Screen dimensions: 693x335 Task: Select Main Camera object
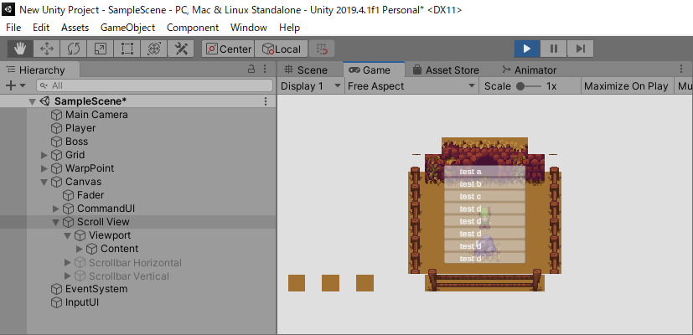pos(96,115)
